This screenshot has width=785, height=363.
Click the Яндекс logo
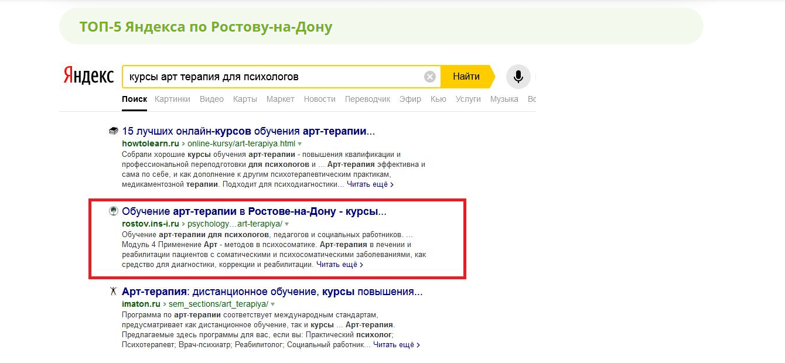(88, 77)
